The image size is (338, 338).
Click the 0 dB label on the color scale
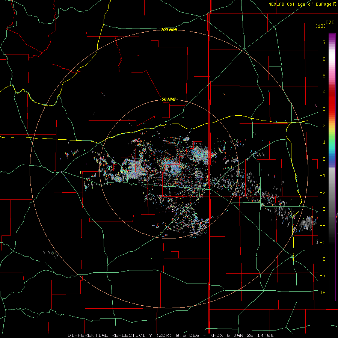click(324, 159)
